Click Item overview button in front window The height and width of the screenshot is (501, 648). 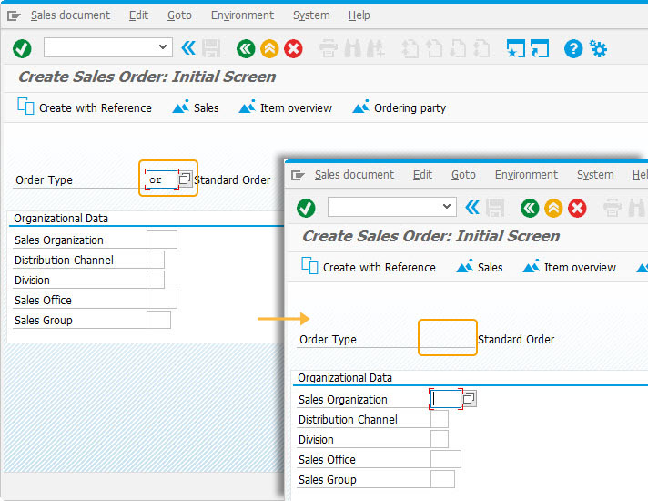pos(570,266)
